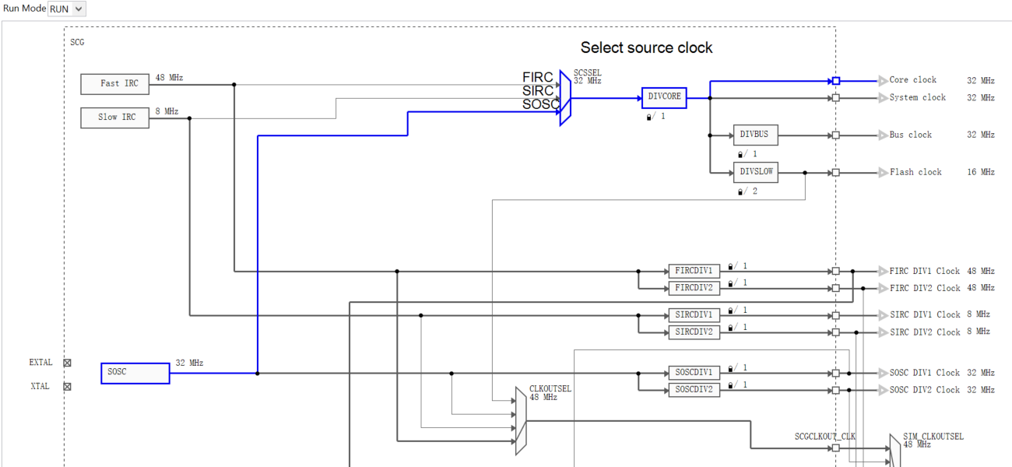Open the SOSC oscillator block
The image size is (1012, 467).
point(134,374)
